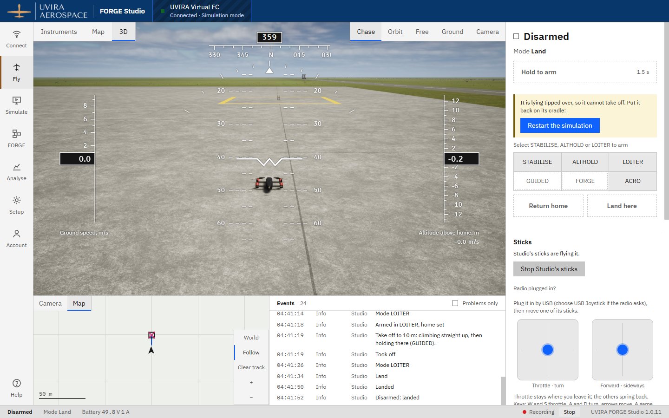
Task: Open the FORGE sidebar section
Action: [16, 138]
